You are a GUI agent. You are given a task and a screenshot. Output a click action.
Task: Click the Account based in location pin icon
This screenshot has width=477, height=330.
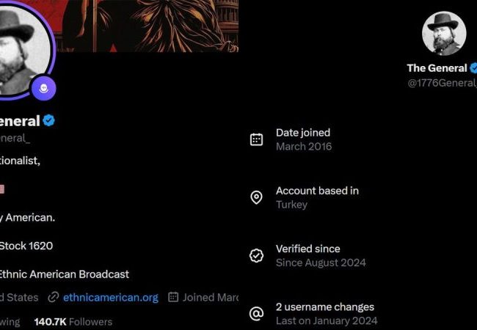256,197
